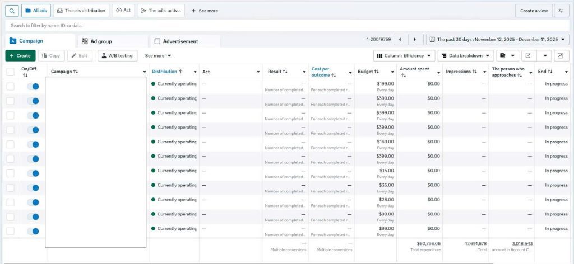
Task: Start A/B testing
Action: click(117, 56)
